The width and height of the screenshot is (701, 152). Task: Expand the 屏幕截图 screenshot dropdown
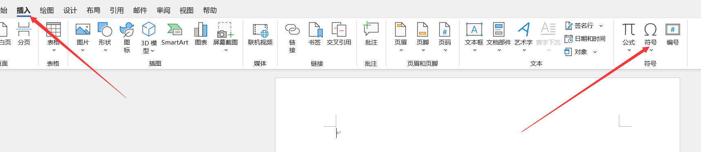tap(225, 50)
